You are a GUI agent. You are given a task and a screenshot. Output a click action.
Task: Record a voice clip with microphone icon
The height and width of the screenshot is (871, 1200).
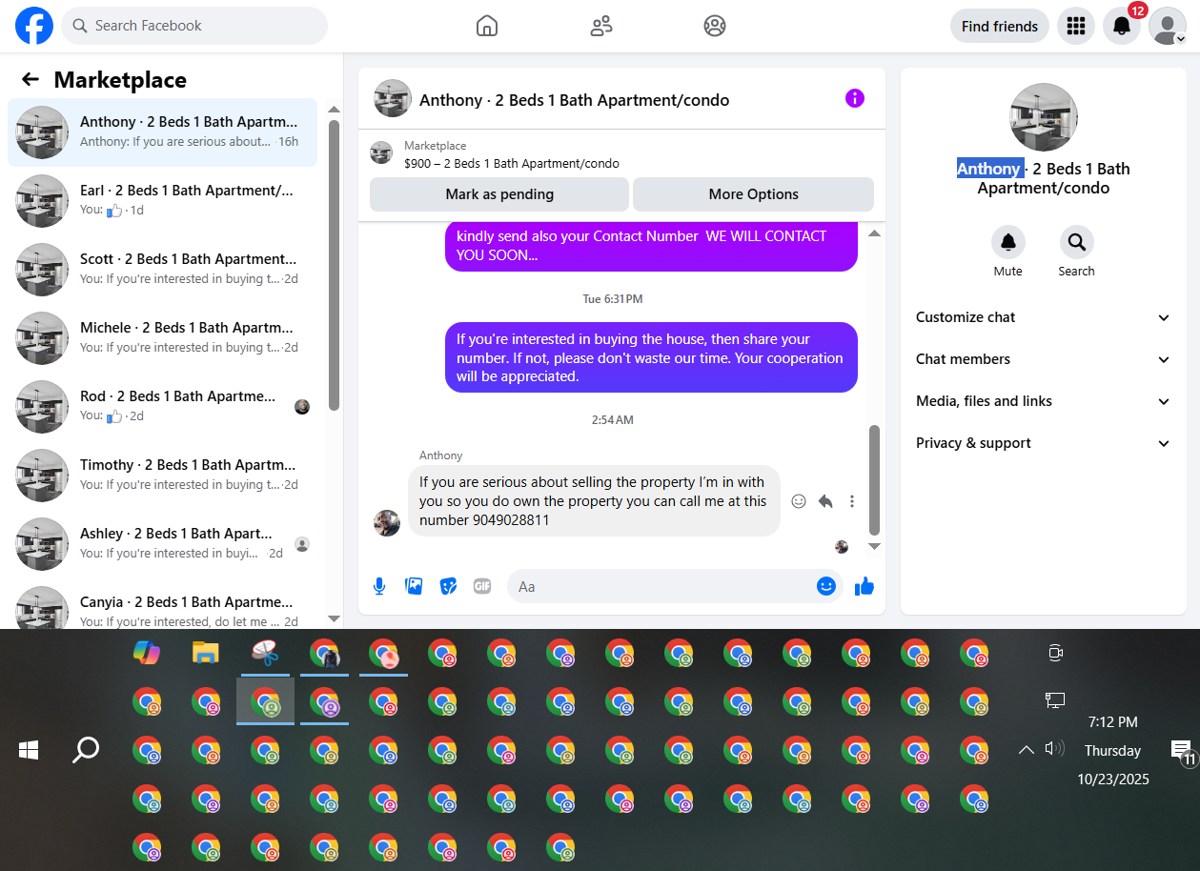(379, 586)
